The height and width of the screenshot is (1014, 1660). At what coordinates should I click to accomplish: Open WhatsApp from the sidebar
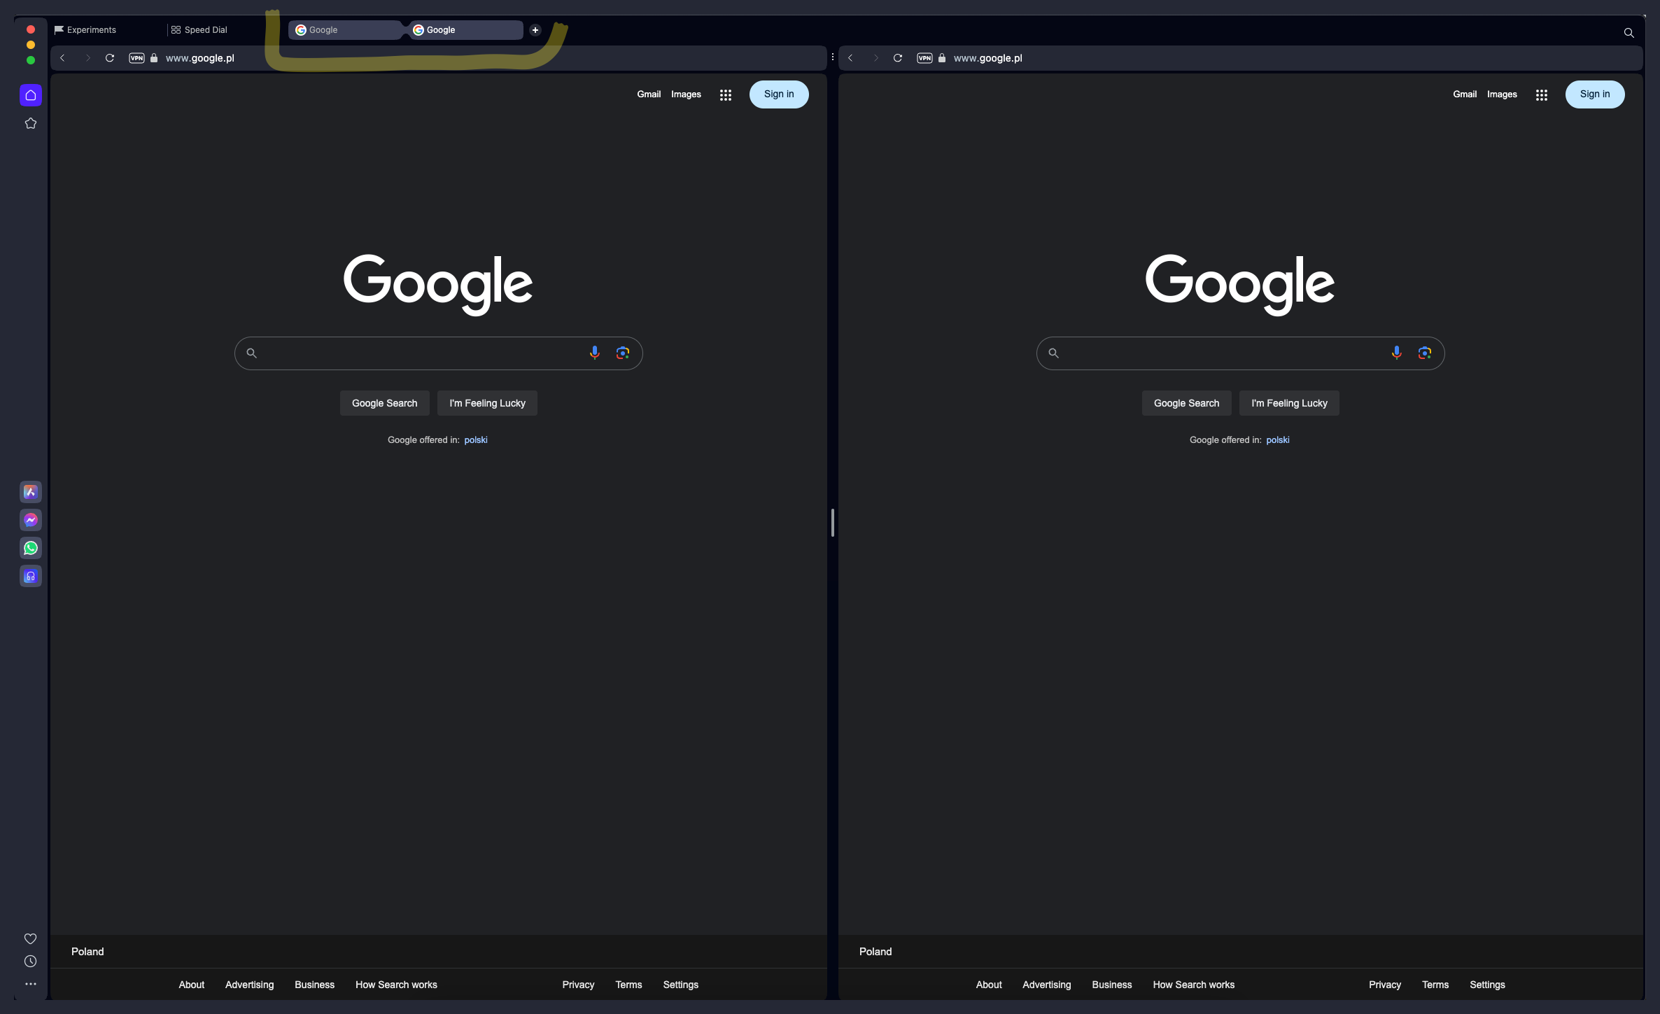coord(31,548)
